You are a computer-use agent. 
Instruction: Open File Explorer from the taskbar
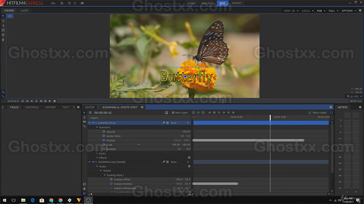click(x=23, y=200)
